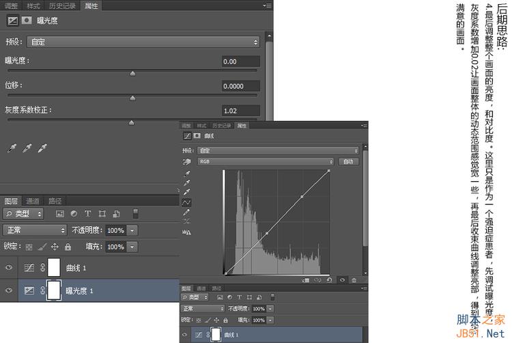This screenshot has width=512, height=343.
Task: Click the 自动 button in Curves
Action: click(348, 162)
